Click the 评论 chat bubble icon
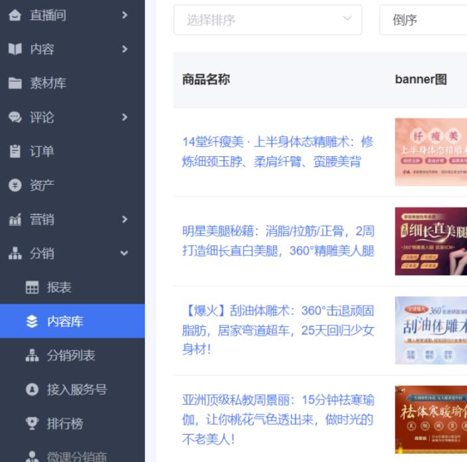 [x=15, y=118]
